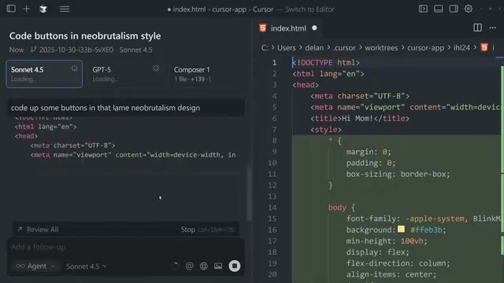This screenshot has width=504, height=283.
Task: Toggle primary sidebar layout icon in title bar
Action: point(423,9)
